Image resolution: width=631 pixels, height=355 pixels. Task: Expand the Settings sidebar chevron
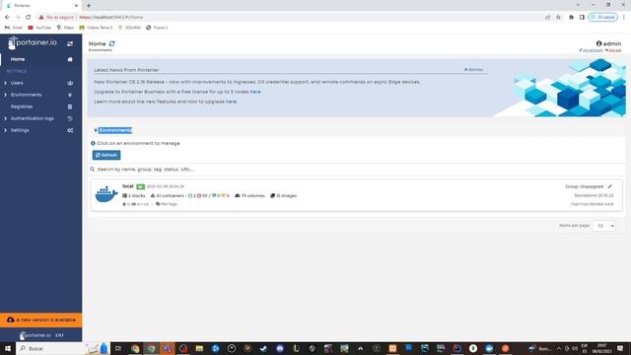(5, 130)
